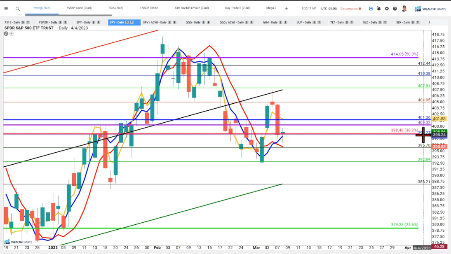Click the 4/4/2023 date tag on time axis
Screen dimensions: 451x254
(422, 248)
